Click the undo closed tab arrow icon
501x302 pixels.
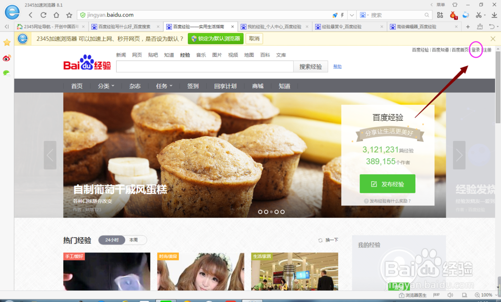click(492, 27)
